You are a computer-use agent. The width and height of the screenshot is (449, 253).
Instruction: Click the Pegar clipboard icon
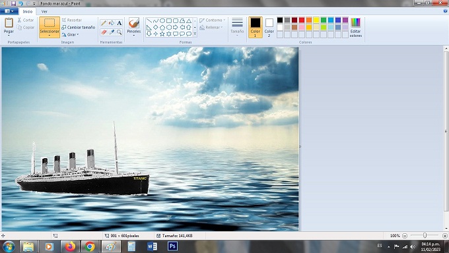coord(9,23)
